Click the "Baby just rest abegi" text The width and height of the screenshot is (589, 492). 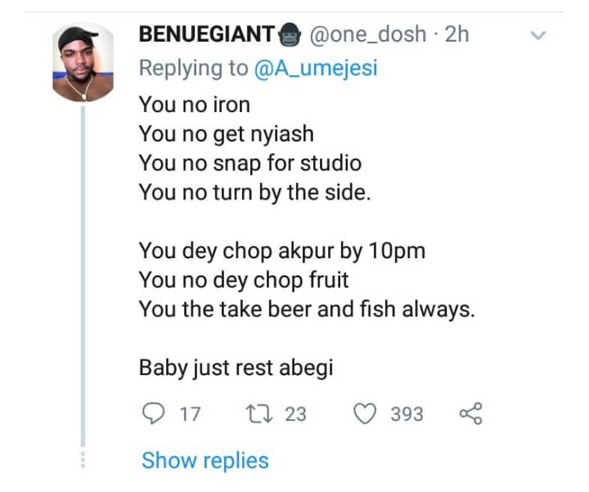[x=236, y=368]
